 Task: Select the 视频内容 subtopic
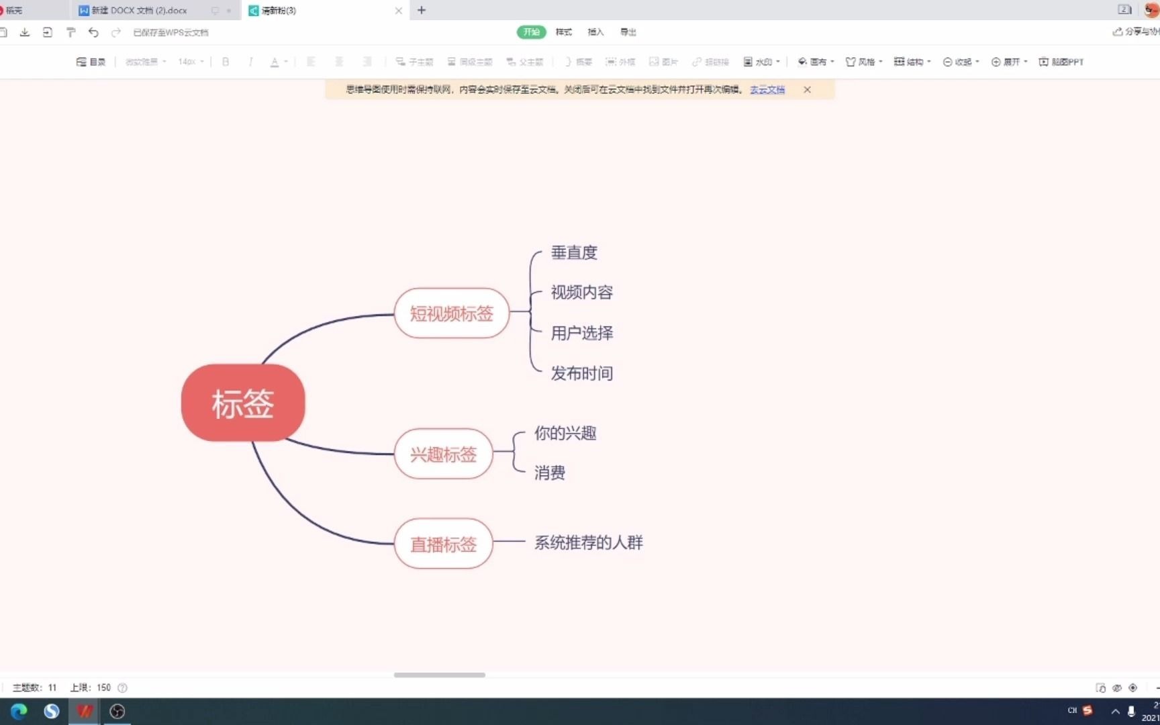coord(582,292)
